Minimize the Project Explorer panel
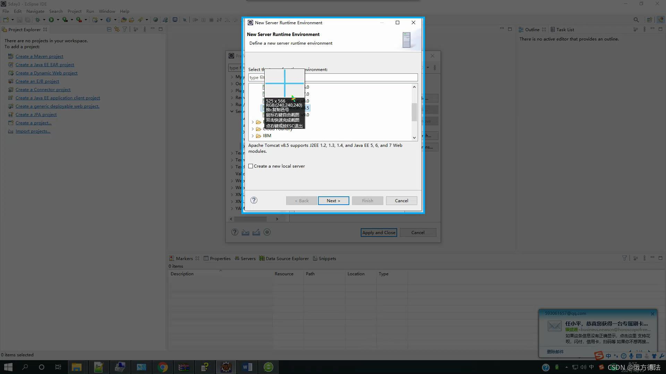The height and width of the screenshot is (374, 666). click(152, 29)
